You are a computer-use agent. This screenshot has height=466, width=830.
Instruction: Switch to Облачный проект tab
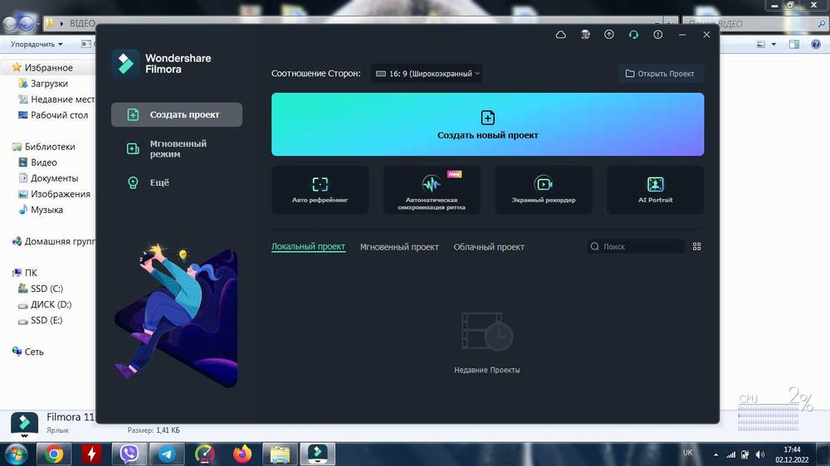pyautogui.click(x=489, y=247)
